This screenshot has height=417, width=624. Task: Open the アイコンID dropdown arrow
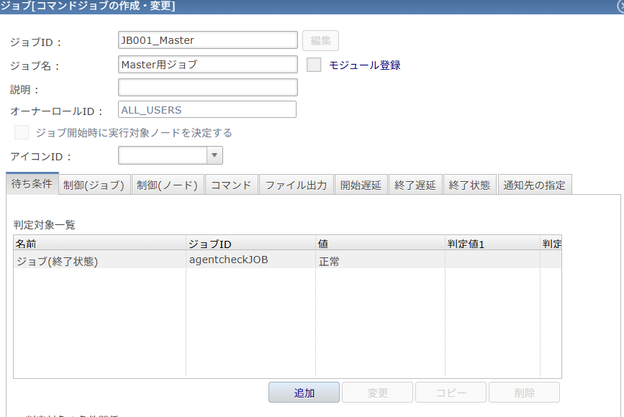pyautogui.click(x=214, y=155)
